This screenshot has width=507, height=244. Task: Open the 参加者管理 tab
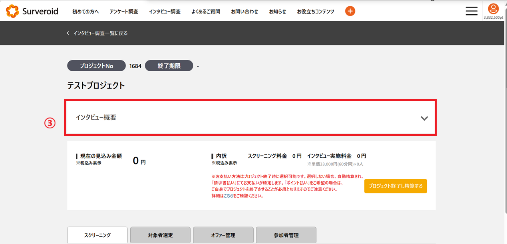click(286, 235)
